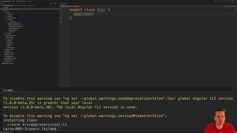The image size is (237, 133).
Task: Click the app breadcrumb in navigation bar
Action: [18, 1]
